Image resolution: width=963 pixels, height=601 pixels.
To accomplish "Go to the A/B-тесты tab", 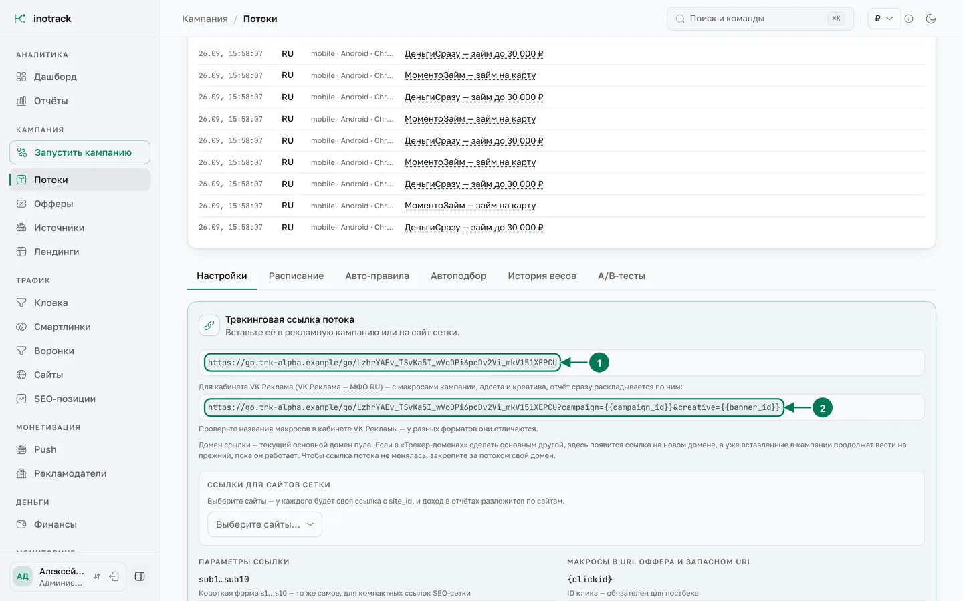I will click(x=621, y=276).
